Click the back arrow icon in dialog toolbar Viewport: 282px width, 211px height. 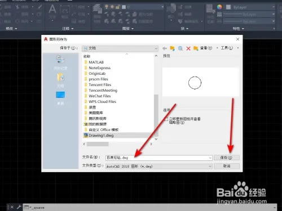[165, 48]
